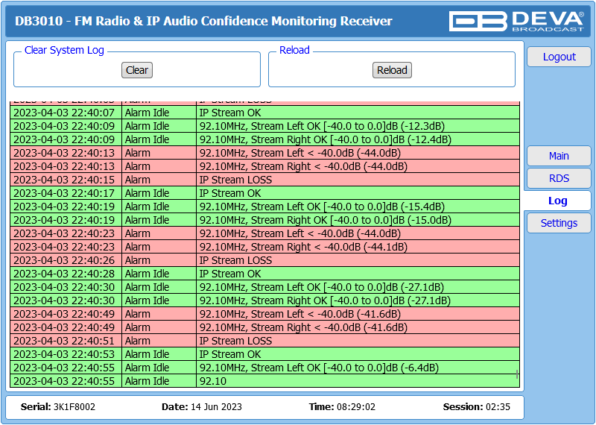Select Stream Left OK (-27.1dB) entry
The height and width of the screenshot is (425, 596).
point(264,287)
